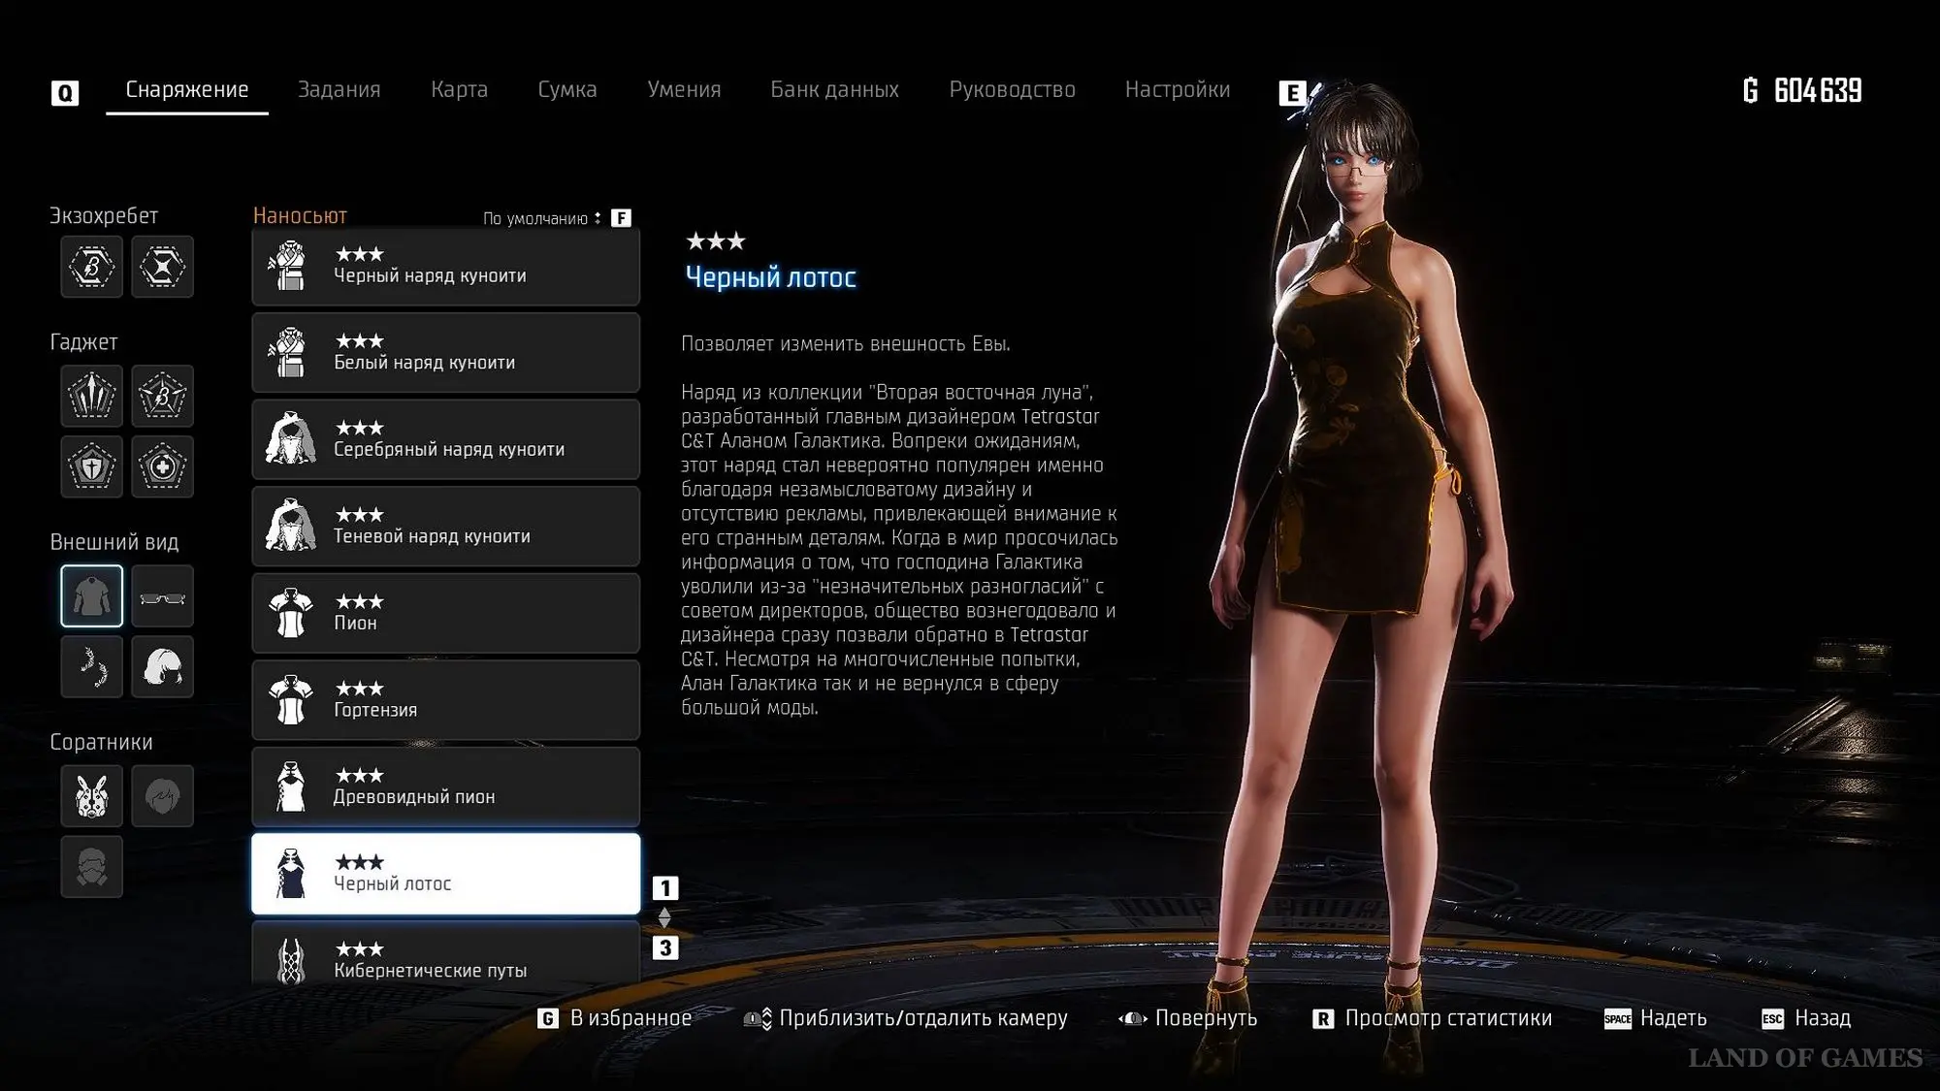Click the E key next-tab icon
Viewport: 1940px width, 1091px height.
coord(1292,92)
